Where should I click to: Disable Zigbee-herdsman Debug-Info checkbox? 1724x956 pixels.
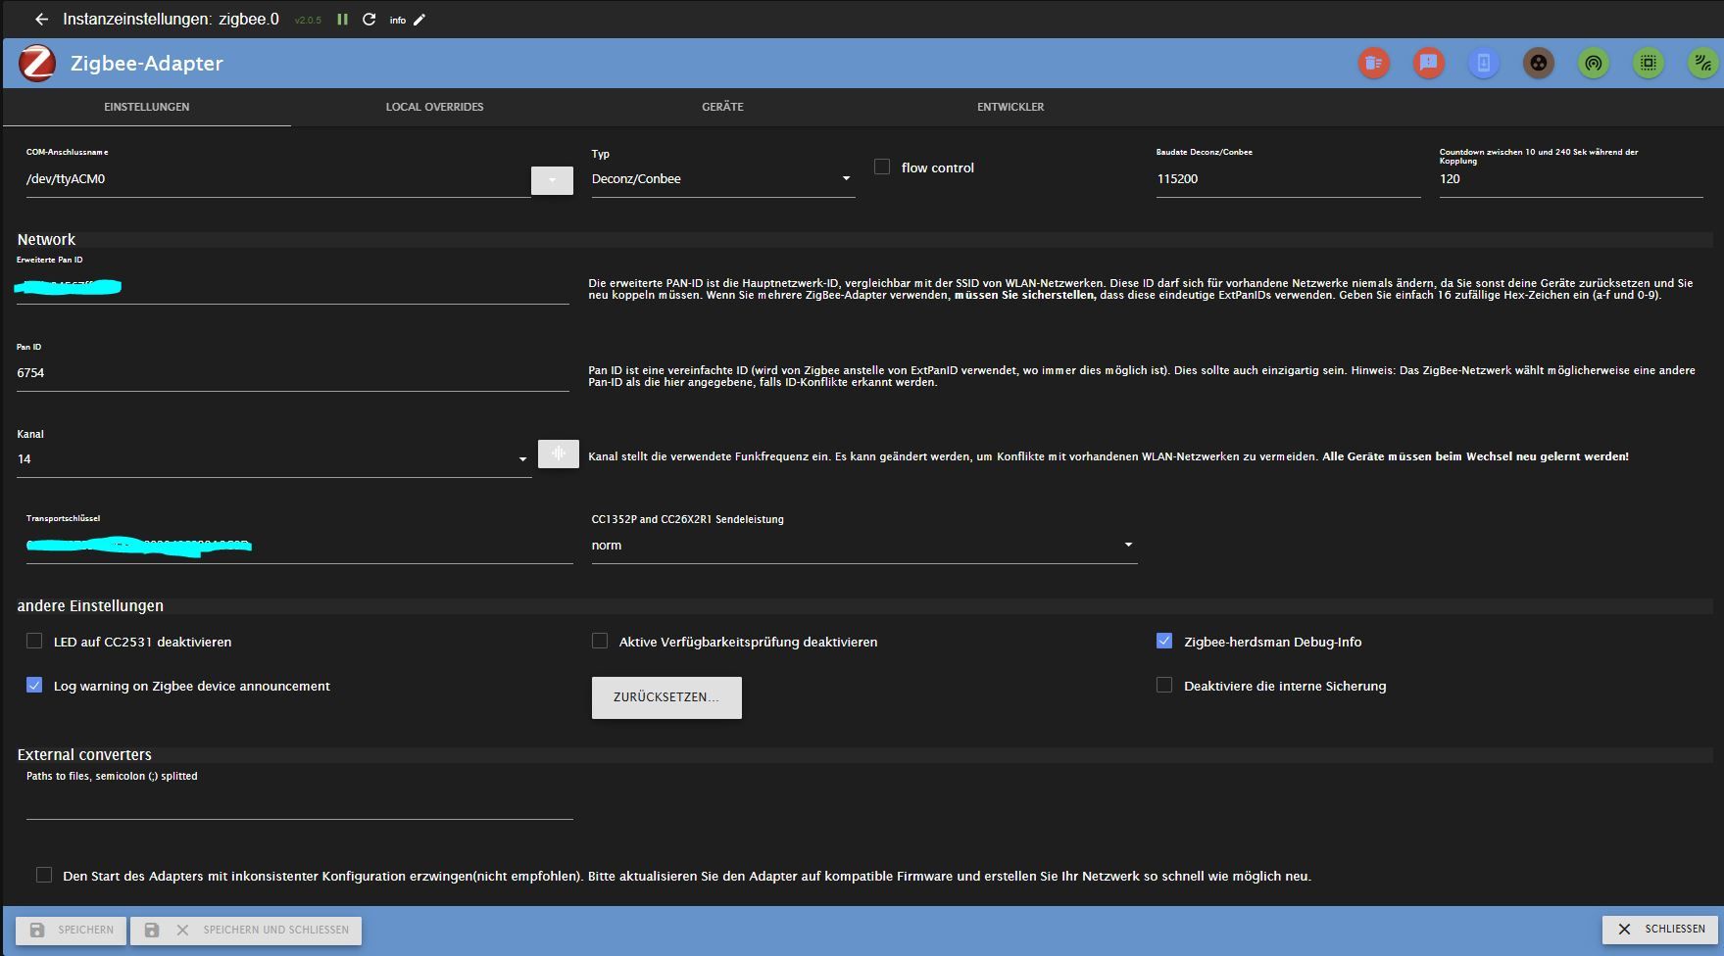(1164, 641)
